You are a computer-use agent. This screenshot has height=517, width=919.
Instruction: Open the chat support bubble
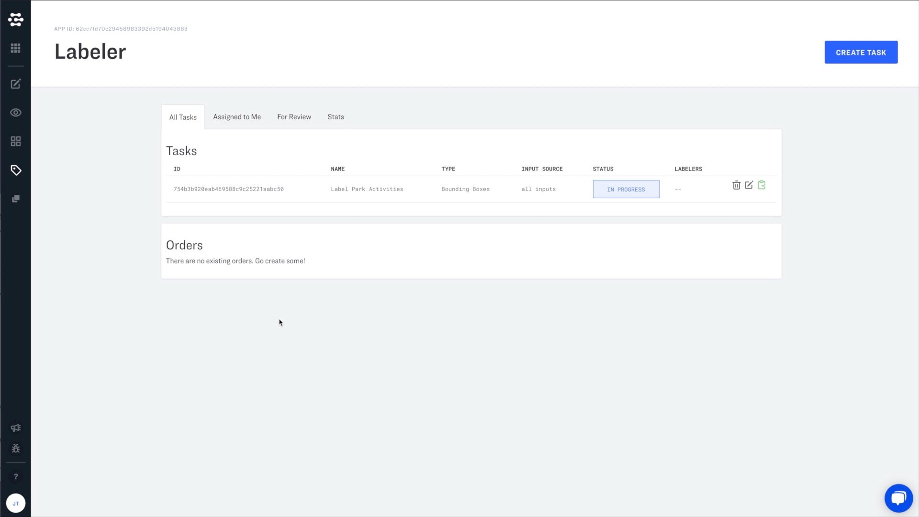click(x=898, y=498)
